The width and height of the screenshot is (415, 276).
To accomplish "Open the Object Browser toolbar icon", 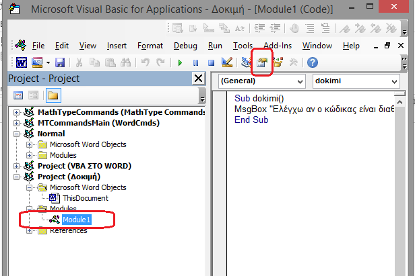I will coord(278,63).
